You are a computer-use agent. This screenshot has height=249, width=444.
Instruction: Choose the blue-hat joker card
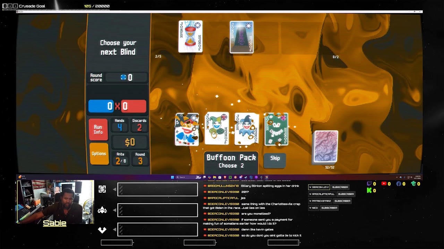click(247, 129)
